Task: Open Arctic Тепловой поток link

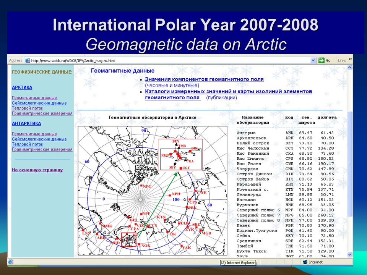Action: click(x=28, y=108)
